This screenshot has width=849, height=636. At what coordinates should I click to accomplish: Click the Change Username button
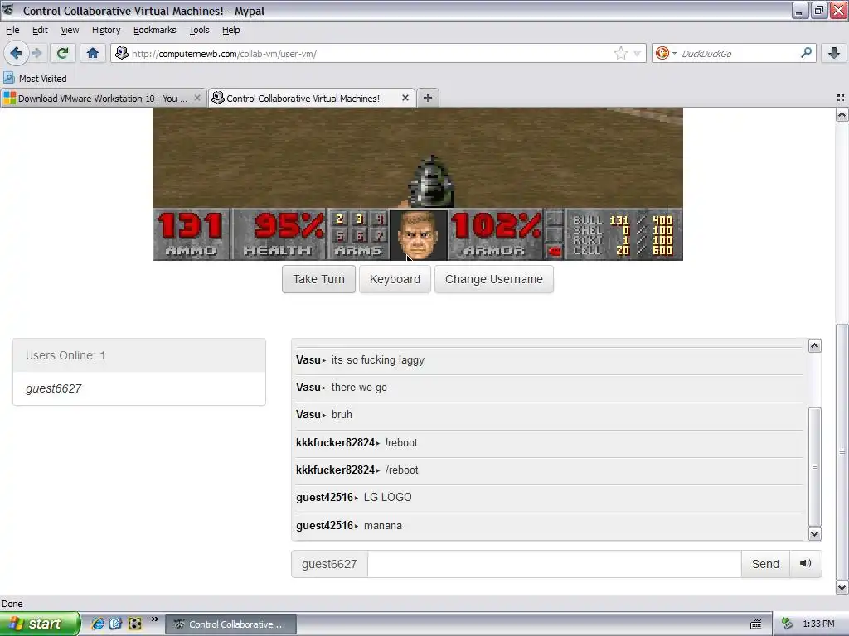494,279
